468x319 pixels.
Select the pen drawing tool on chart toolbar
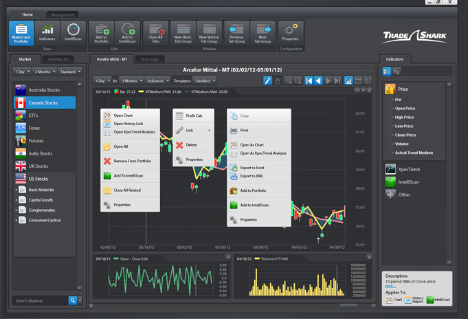[267, 80]
